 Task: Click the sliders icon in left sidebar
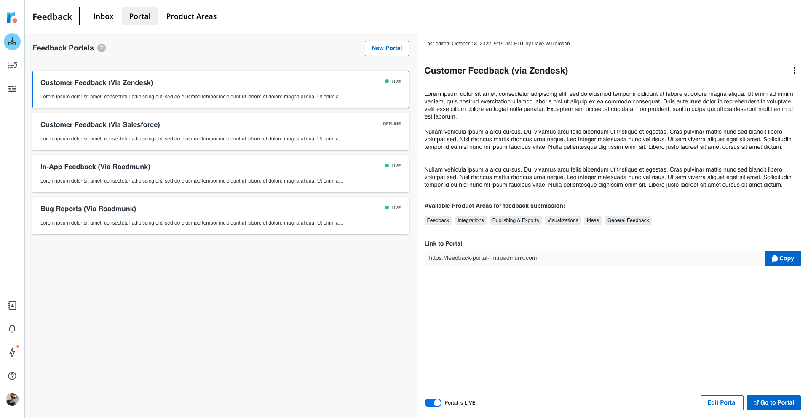(x=12, y=89)
